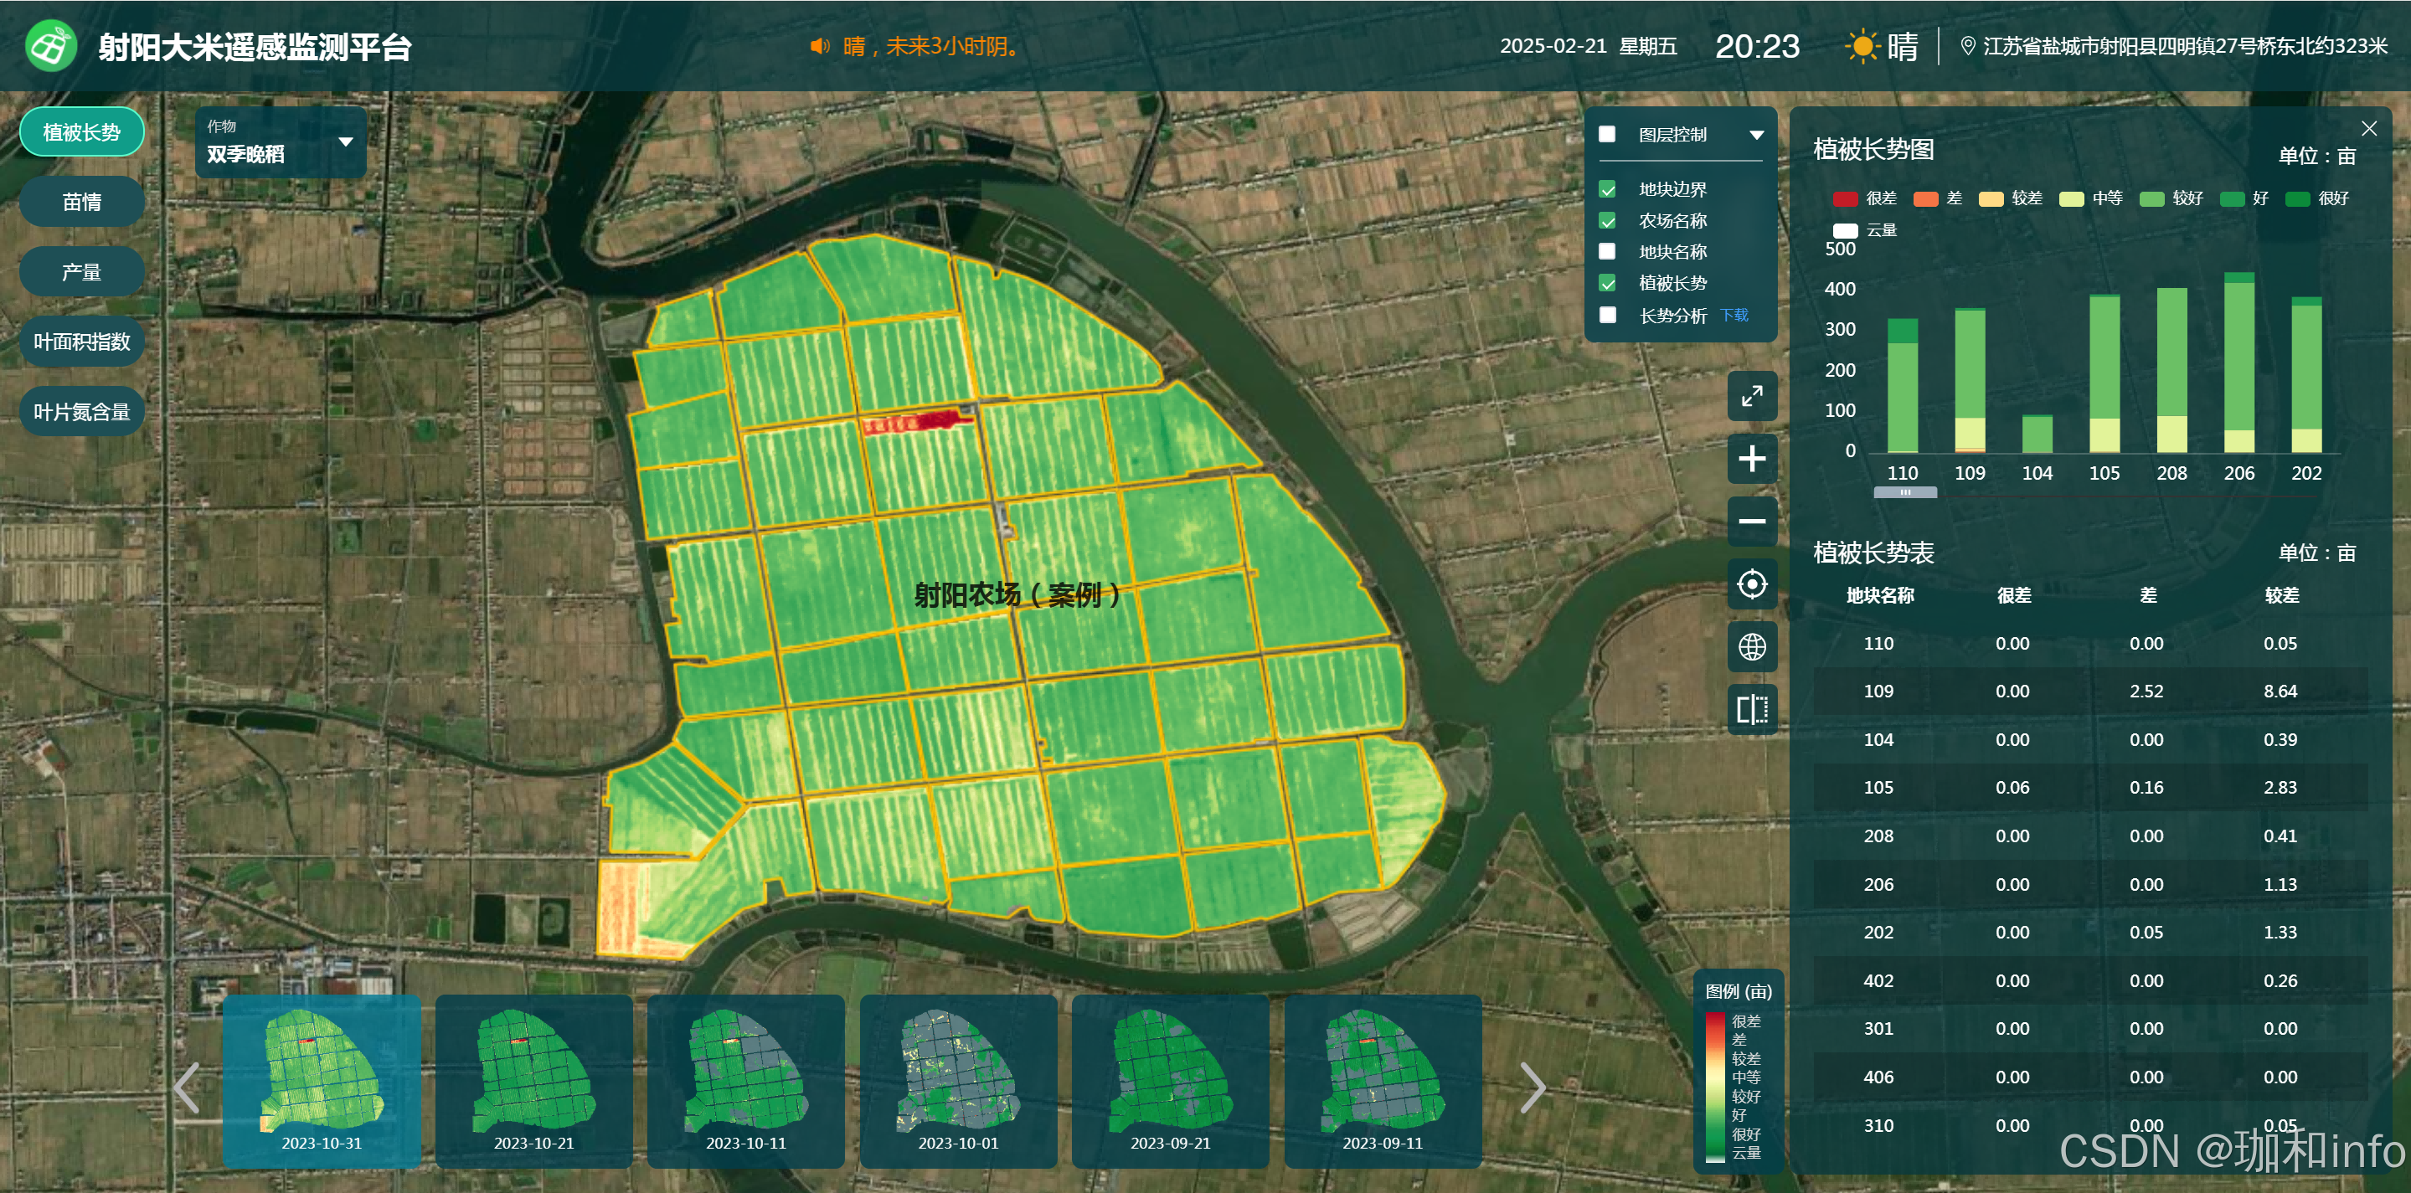The width and height of the screenshot is (2411, 1193).
Task: Click the split-screen compare icon
Action: coord(1751,709)
